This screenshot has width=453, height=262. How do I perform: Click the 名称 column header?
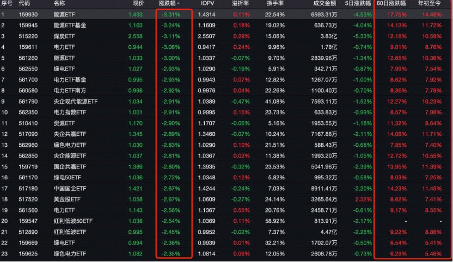click(59, 3)
